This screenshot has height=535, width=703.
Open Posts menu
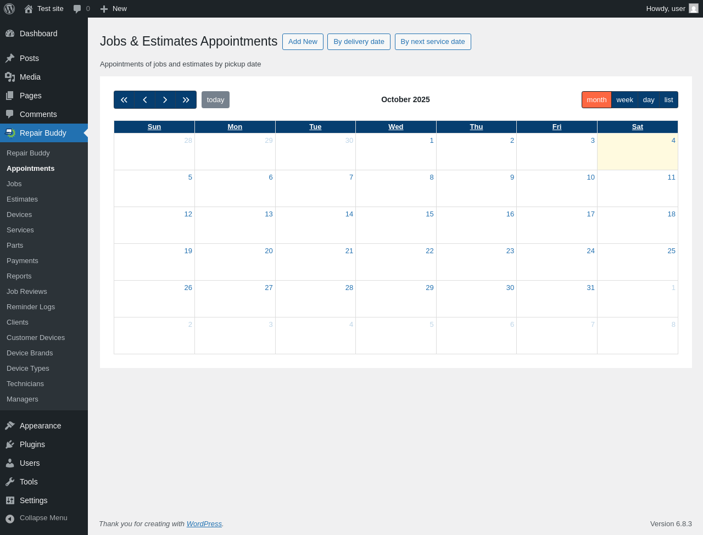point(44,58)
